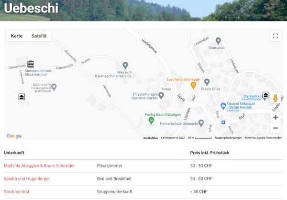Select the Käserei Uebeschi shop marker
Viewport: 287px width, 200px height.
coord(223,106)
